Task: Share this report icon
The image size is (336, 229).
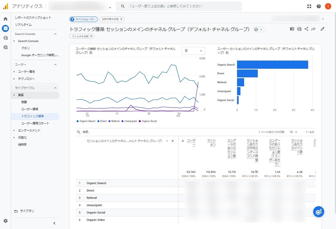Action: pos(306,29)
